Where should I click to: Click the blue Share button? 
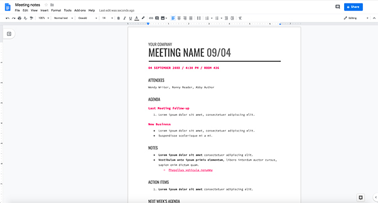tap(353, 7)
